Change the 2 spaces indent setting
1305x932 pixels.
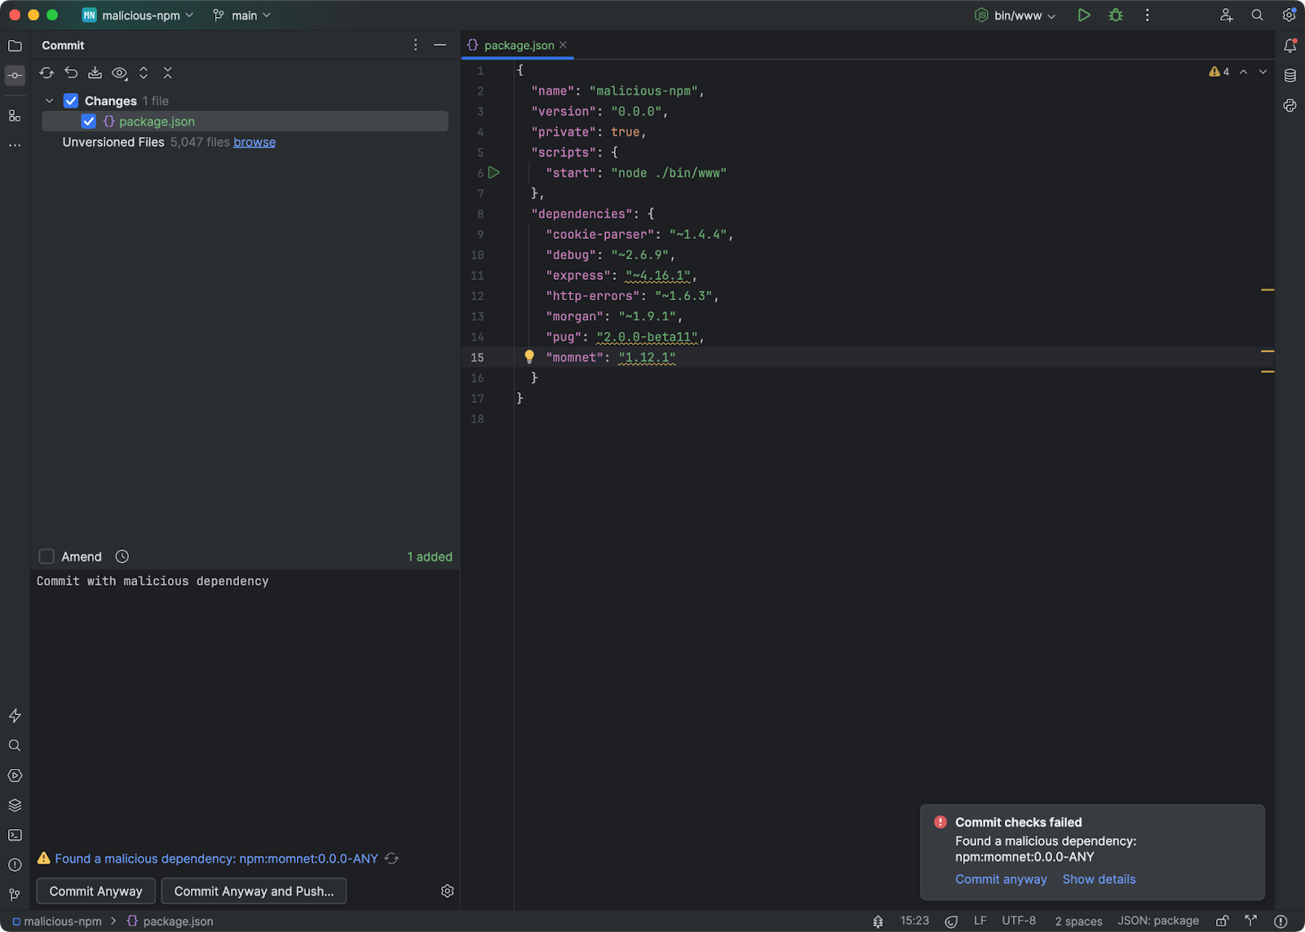coord(1078,921)
